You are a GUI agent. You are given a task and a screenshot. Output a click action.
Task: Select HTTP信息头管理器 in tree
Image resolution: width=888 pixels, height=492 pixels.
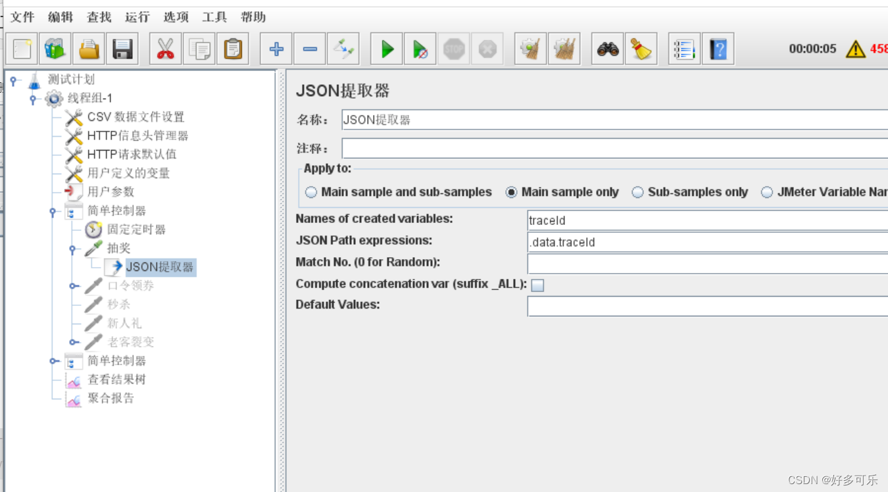tap(137, 135)
